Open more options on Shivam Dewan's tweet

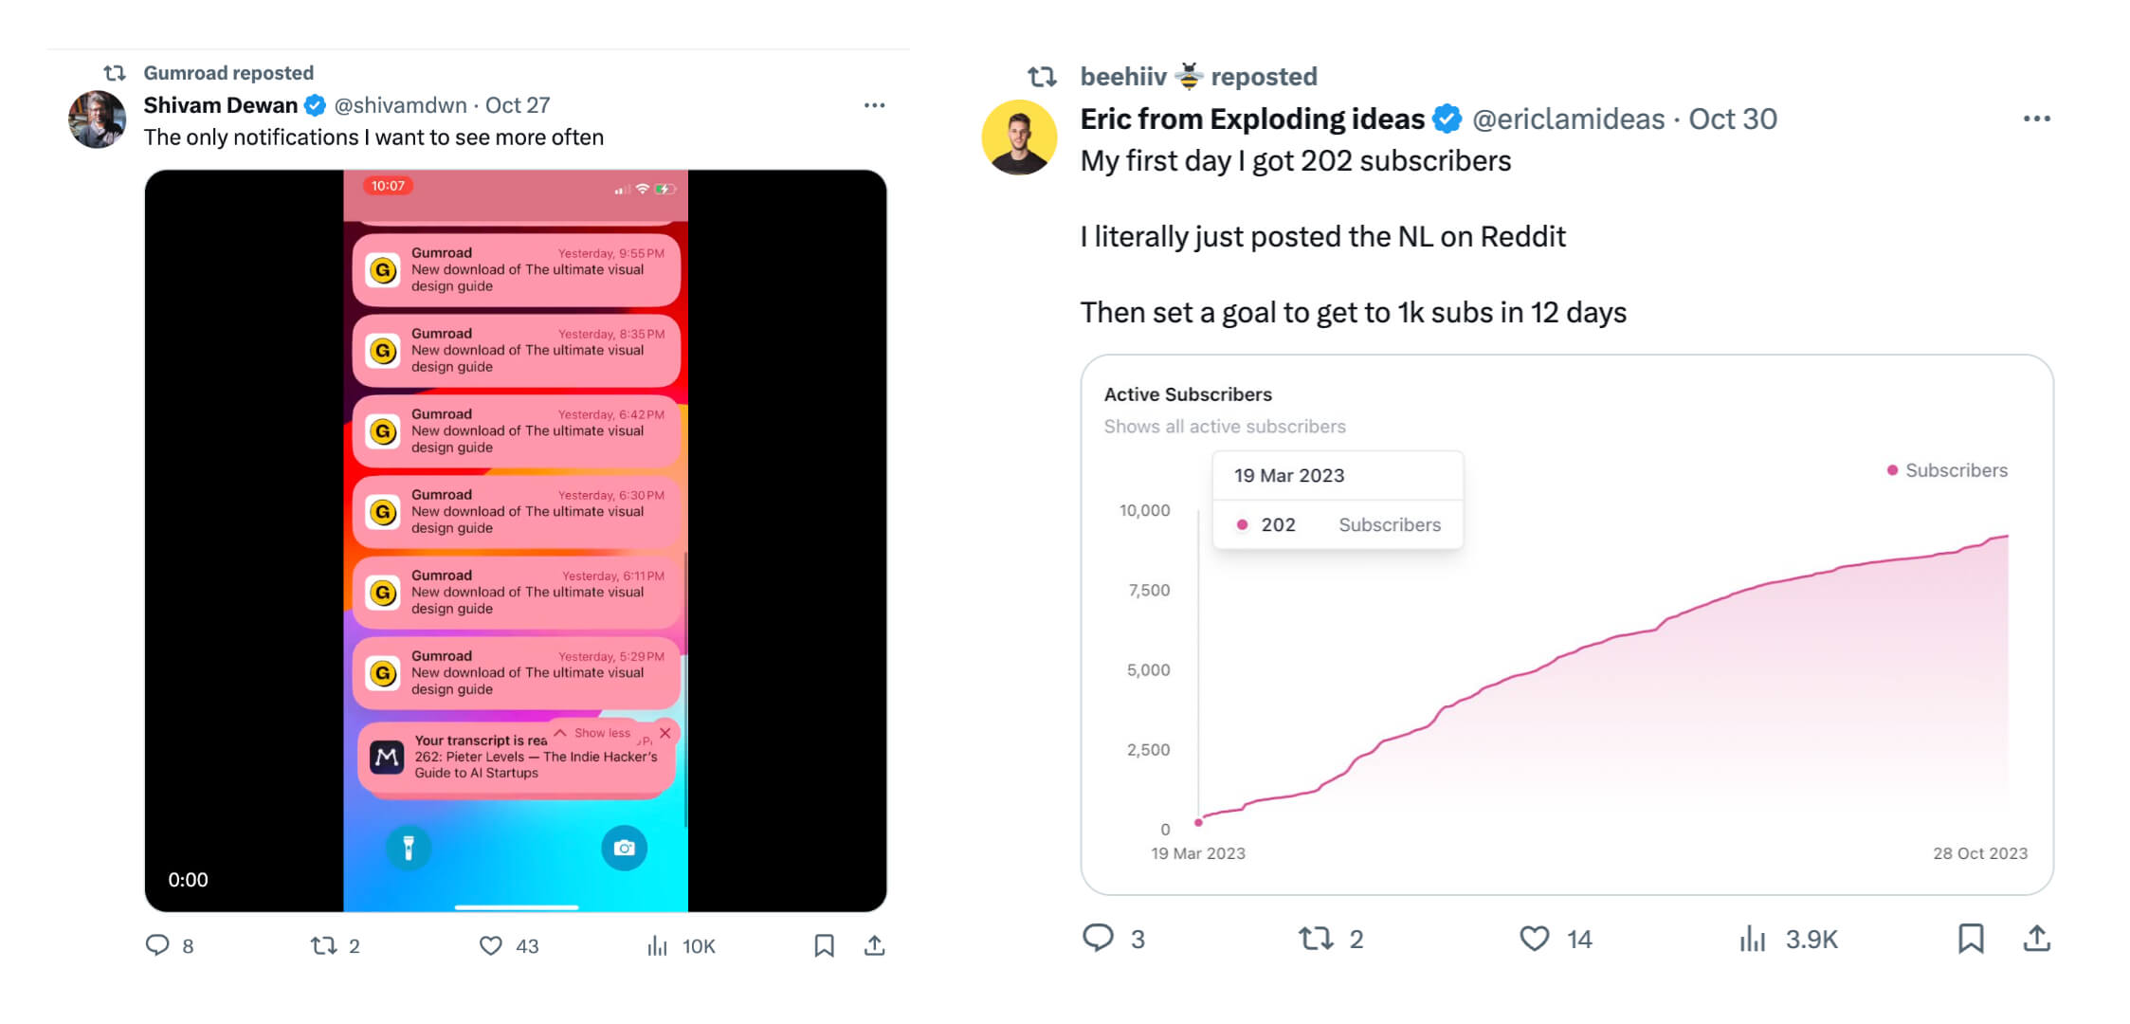click(x=874, y=105)
